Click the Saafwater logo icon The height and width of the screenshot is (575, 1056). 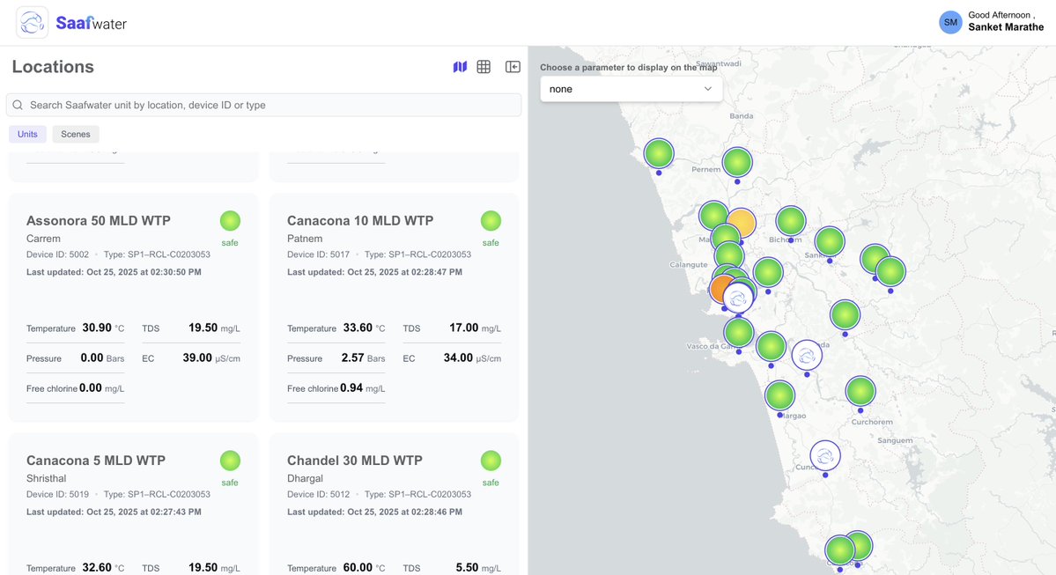coord(33,22)
